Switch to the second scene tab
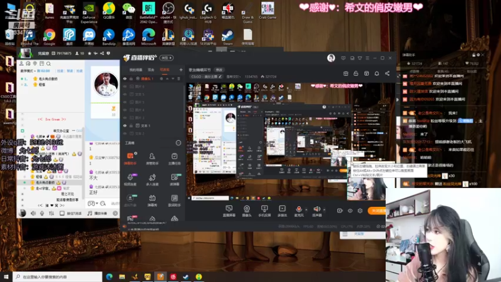This screenshot has width=501, height=282. (x=151, y=70)
